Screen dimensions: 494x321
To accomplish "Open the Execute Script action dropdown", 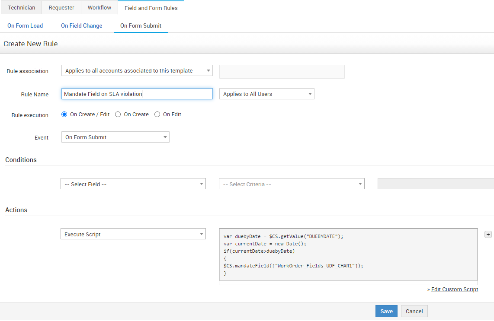I will (133, 234).
